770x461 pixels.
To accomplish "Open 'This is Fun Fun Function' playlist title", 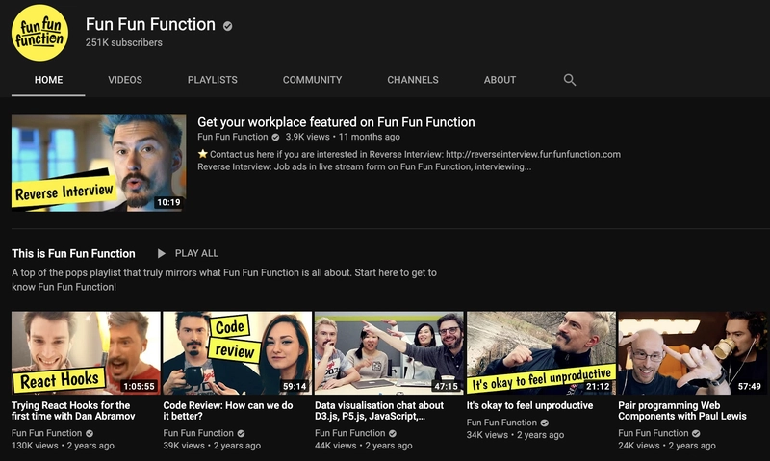I will pyautogui.click(x=73, y=253).
